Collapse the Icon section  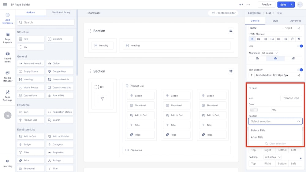(250, 88)
